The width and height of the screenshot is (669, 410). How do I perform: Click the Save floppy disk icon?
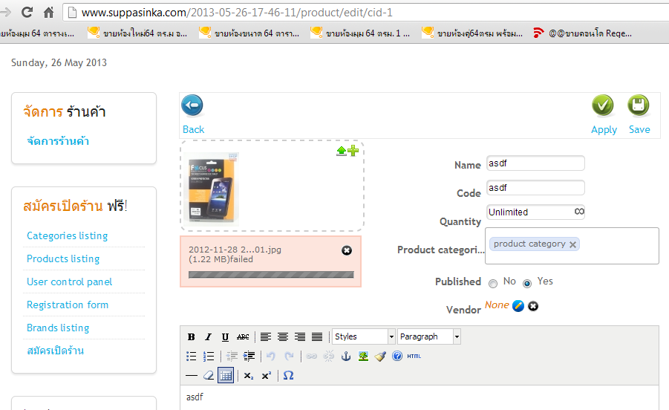click(639, 105)
